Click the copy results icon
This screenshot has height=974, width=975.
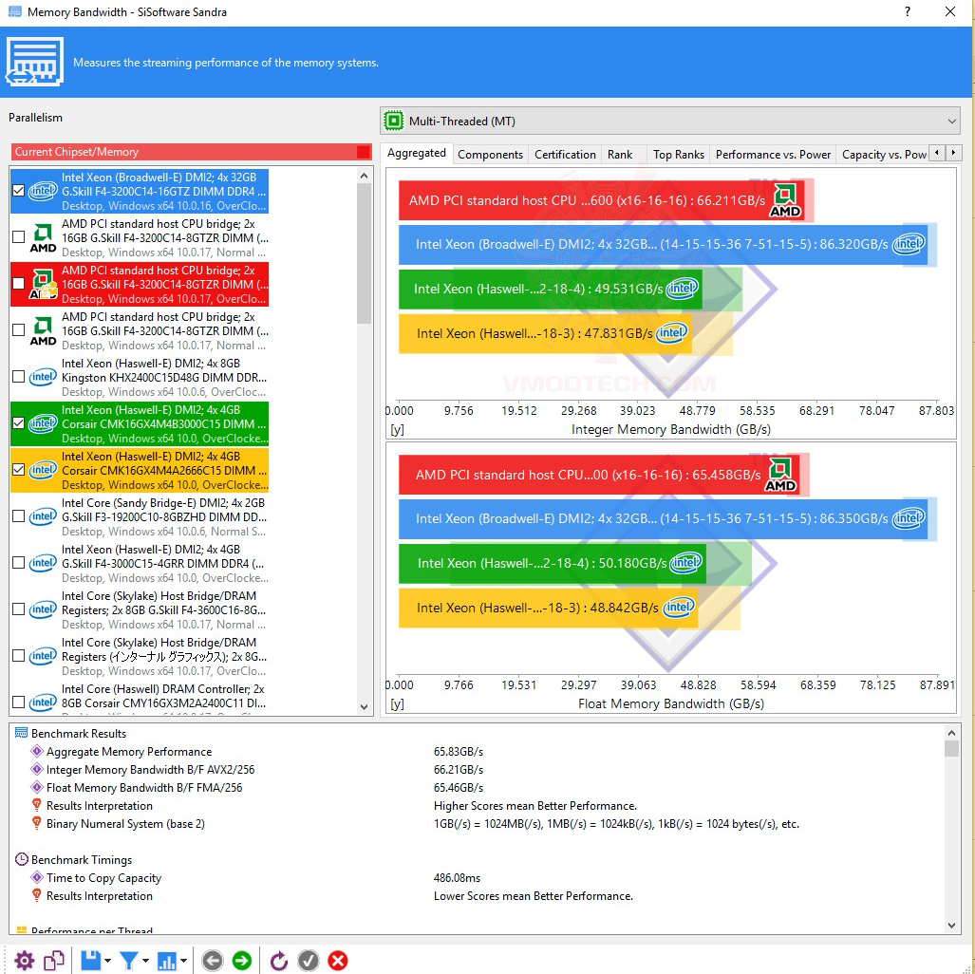[54, 961]
